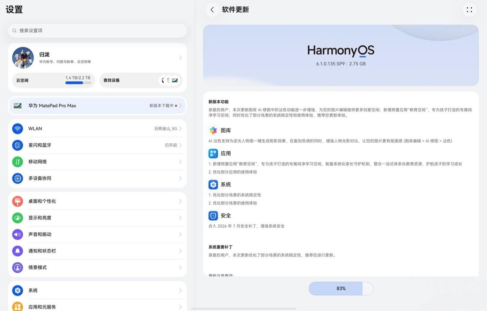487x311 pixels.
Task: Tap the 日照金山_5G network name
Action: 166,129
